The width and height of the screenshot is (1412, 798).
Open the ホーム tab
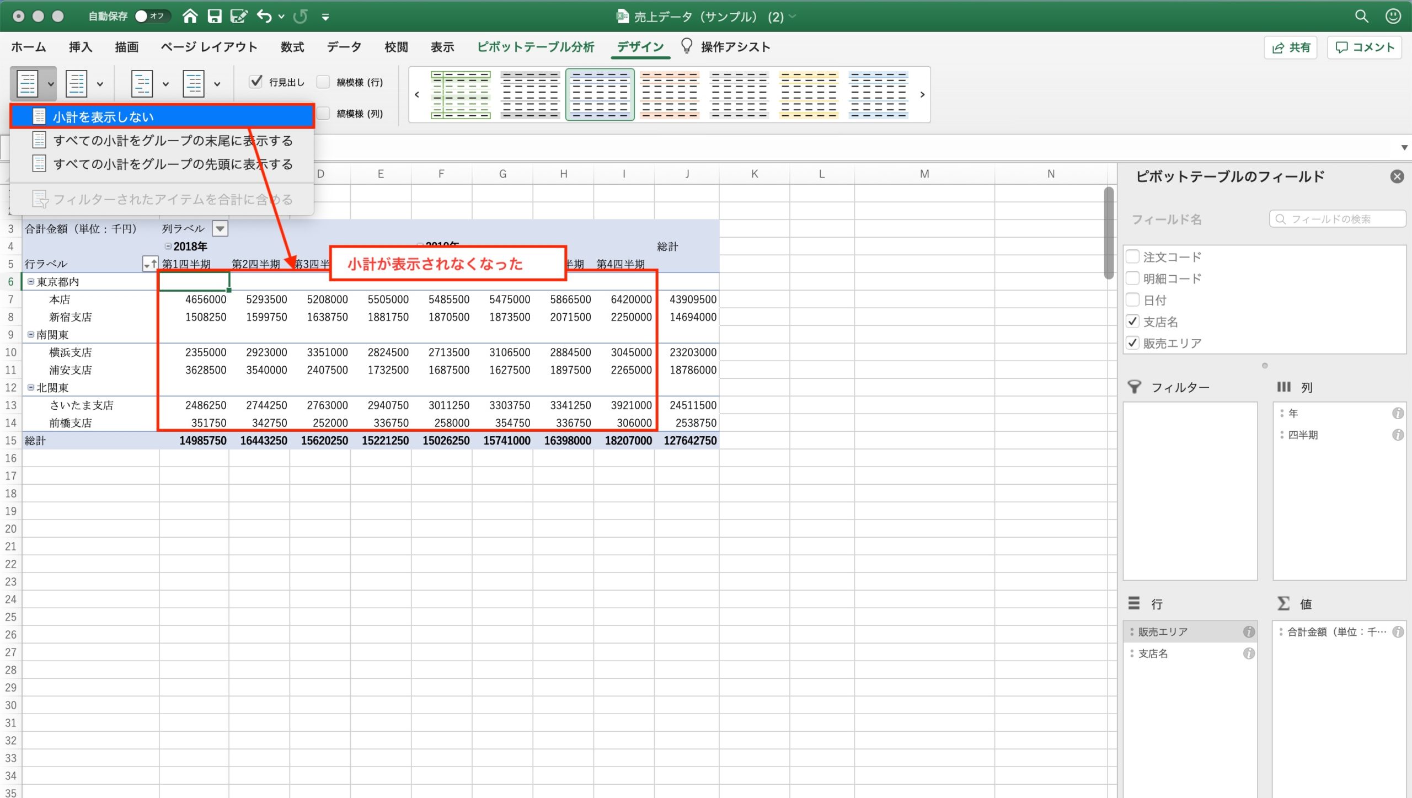(x=29, y=47)
